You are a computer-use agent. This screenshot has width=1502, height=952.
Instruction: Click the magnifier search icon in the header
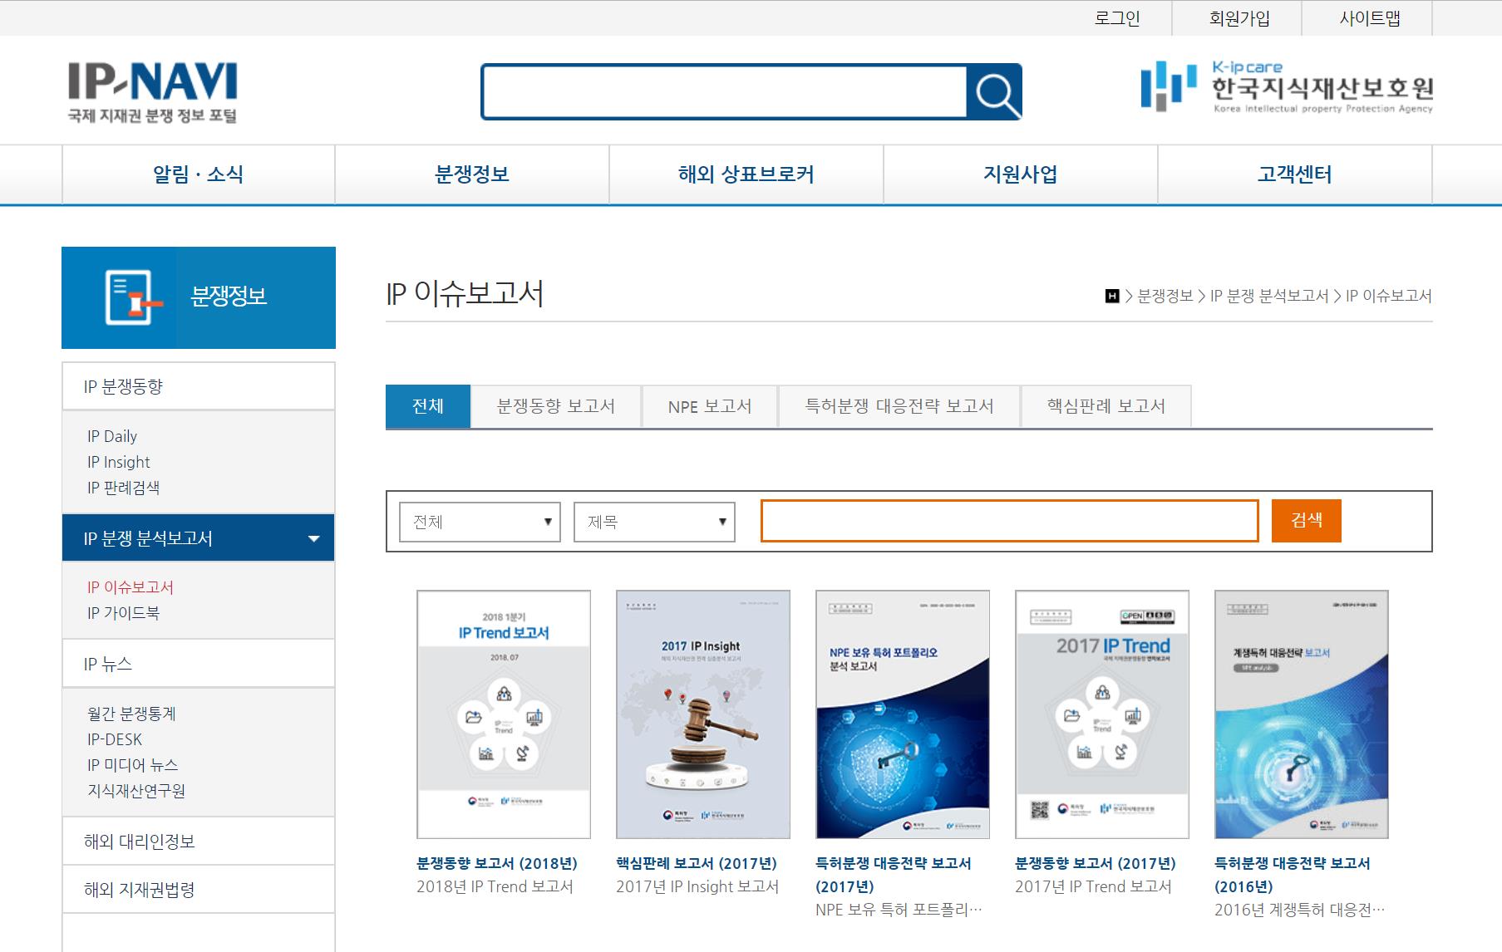click(x=994, y=91)
